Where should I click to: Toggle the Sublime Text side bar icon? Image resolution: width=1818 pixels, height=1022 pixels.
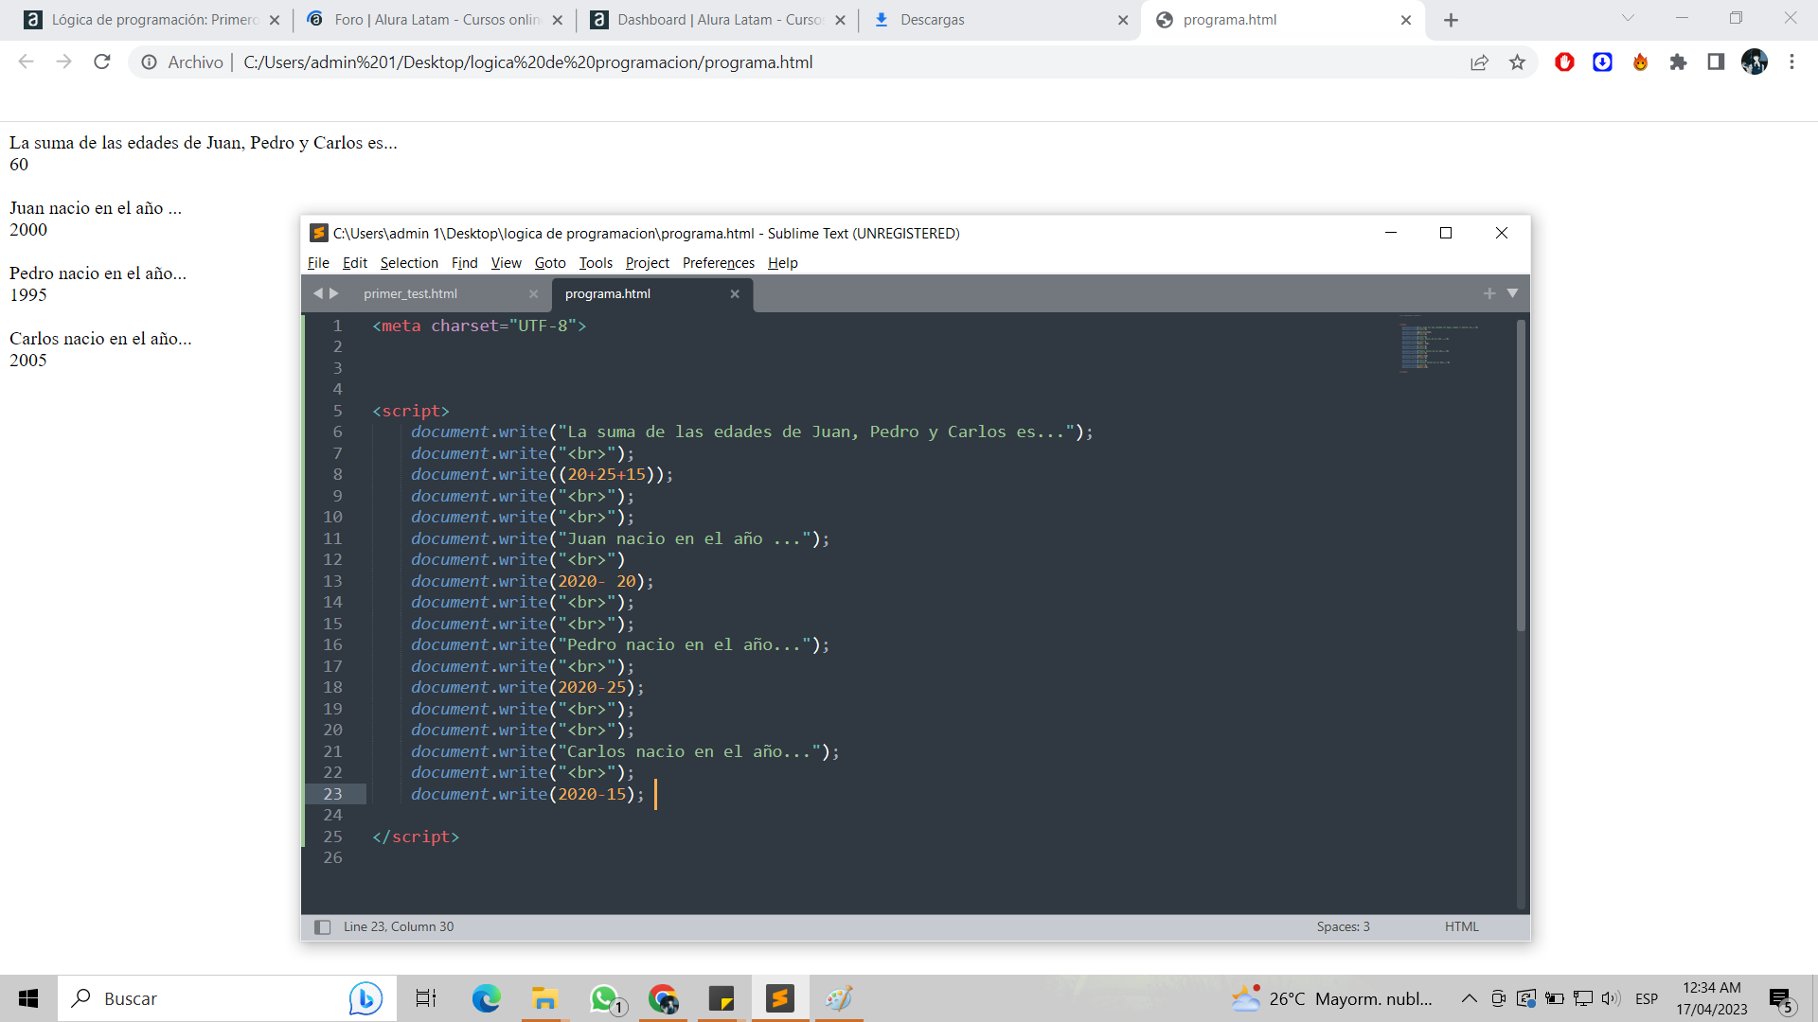(x=322, y=927)
